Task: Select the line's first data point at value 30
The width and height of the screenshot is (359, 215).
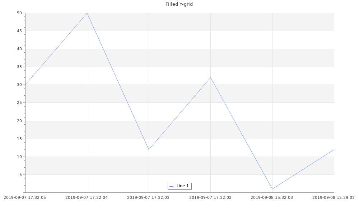Action: pyautogui.click(x=25, y=85)
